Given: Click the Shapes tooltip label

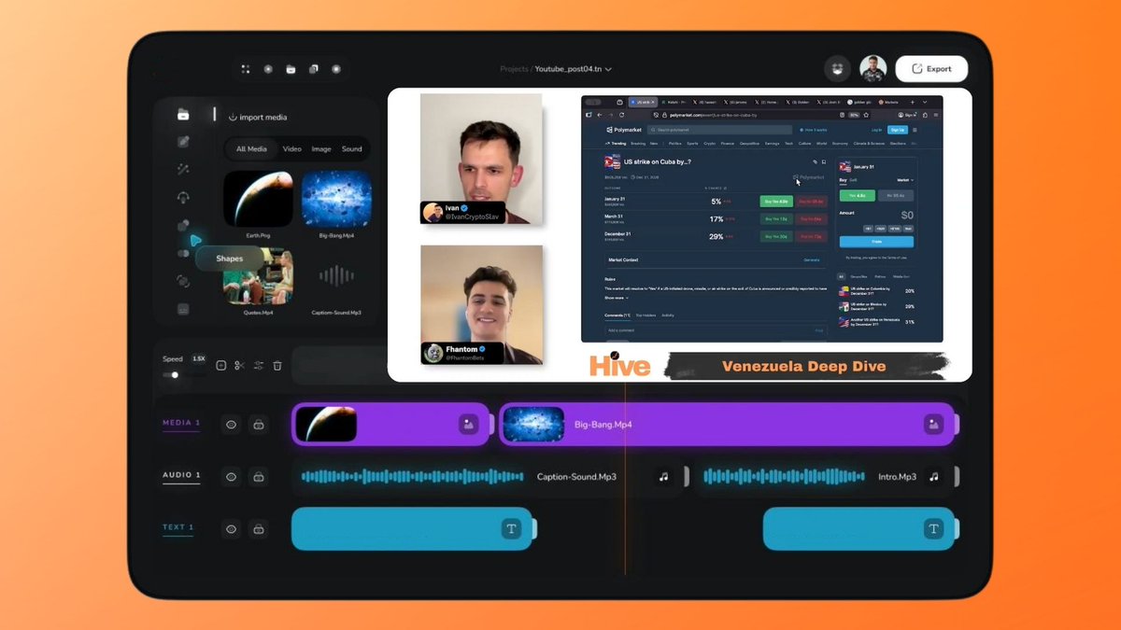Looking at the screenshot, I should (230, 259).
